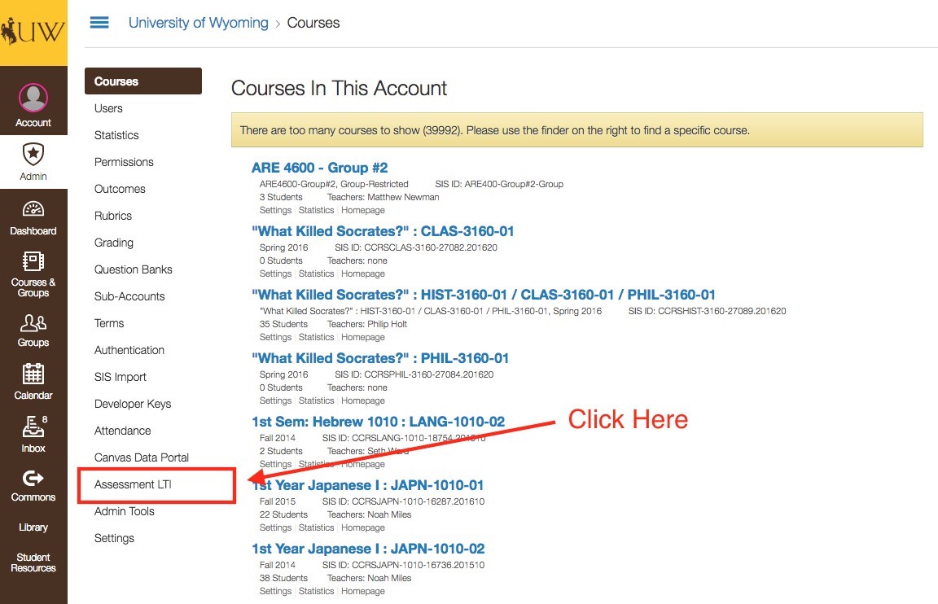The width and height of the screenshot is (938, 604).
Task: Open Authentication in the account menu
Action: click(x=129, y=351)
